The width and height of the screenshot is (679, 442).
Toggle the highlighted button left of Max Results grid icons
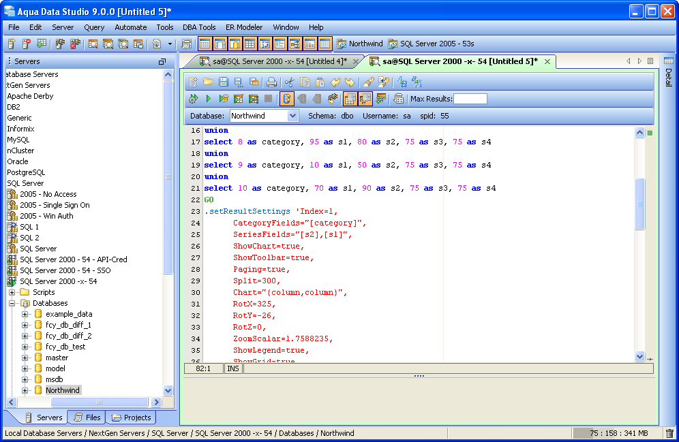(350, 99)
